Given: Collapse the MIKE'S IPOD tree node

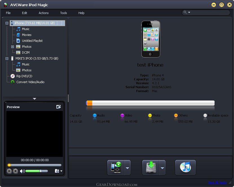Looking at the screenshot, I should point(7,58).
